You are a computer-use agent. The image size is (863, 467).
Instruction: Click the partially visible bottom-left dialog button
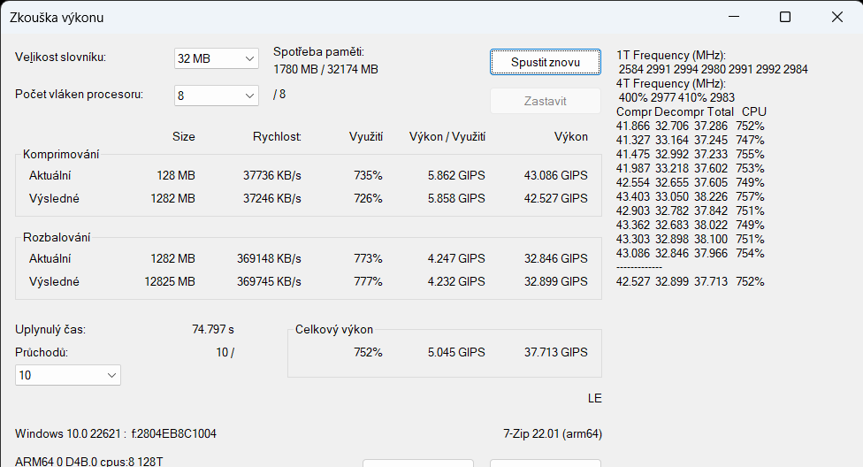point(417,463)
